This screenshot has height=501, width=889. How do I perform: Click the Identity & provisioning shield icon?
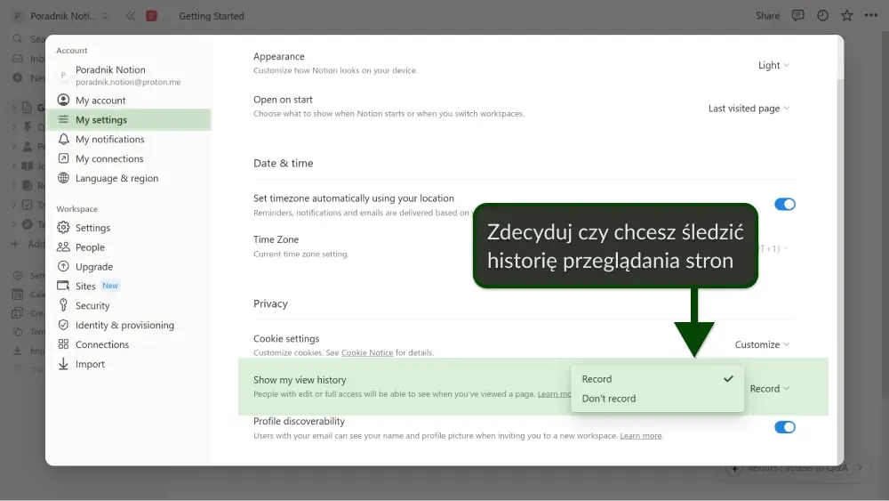coord(63,325)
